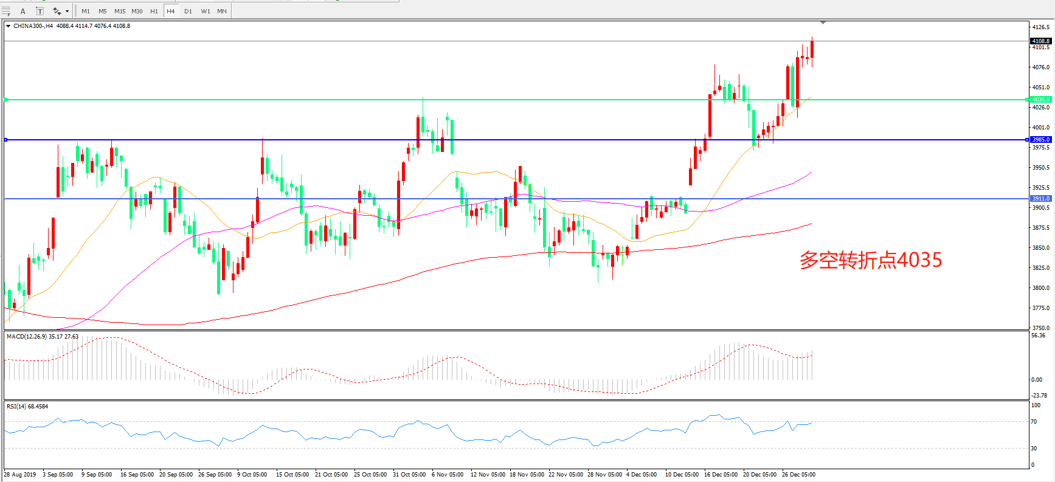Switch to M5 timeframe
Screen dimensions: 1055x482
[x=102, y=11]
